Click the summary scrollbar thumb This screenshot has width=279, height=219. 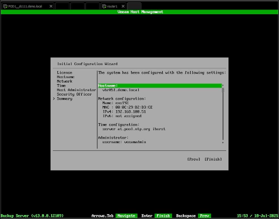click(x=223, y=90)
